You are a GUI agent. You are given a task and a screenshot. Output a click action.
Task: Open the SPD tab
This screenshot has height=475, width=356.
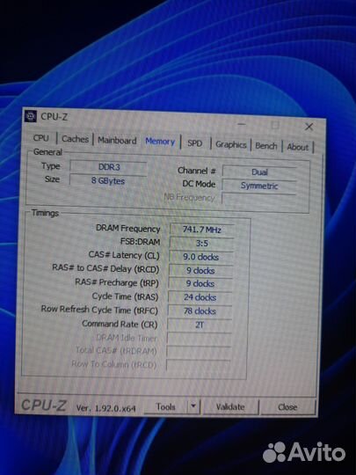click(x=194, y=143)
